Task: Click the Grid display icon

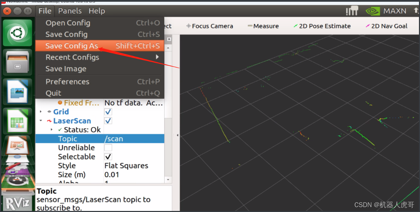Action: tap(50, 112)
